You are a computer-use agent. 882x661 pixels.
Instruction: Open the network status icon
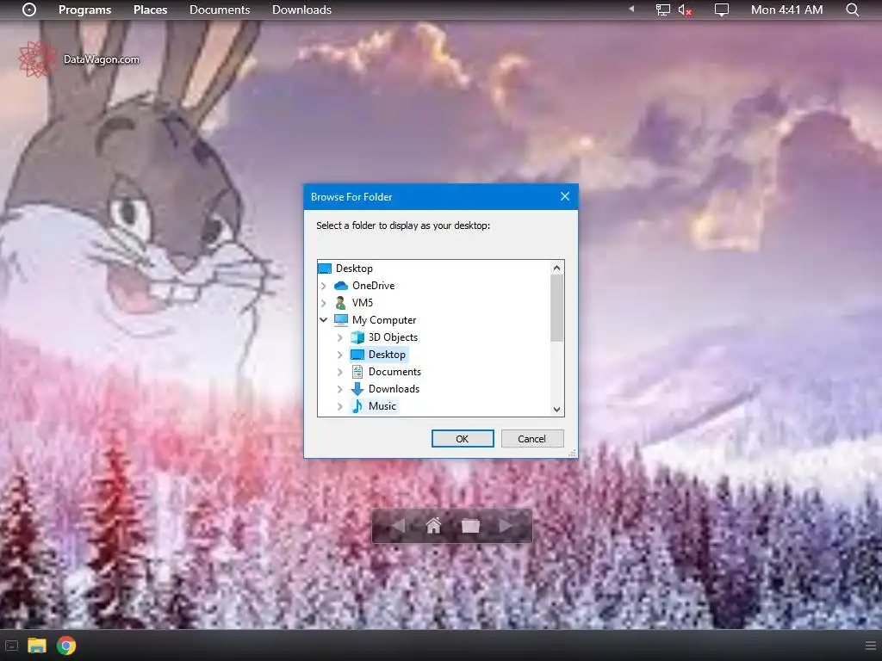click(663, 9)
